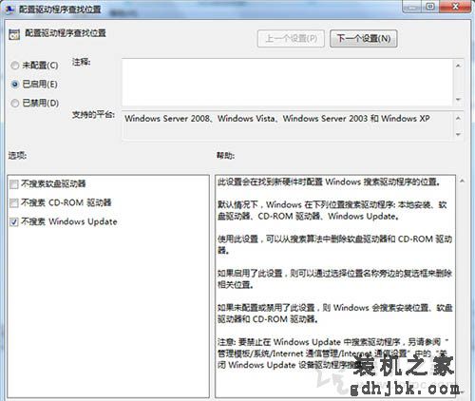475x401 pixels.
Task: Click the help paragraph starting with 默认情况下
Action: (332, 211)
